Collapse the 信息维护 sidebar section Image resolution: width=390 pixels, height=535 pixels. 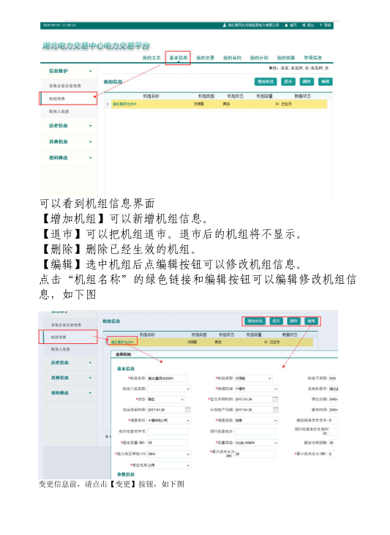coord(91,71)
